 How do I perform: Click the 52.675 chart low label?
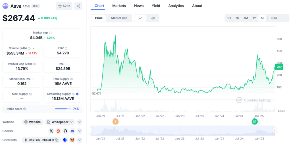click(x=97, y=93)
